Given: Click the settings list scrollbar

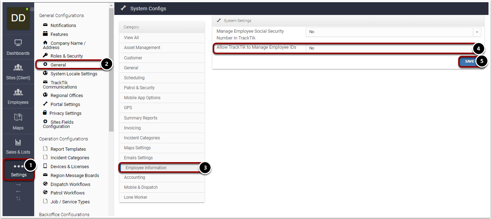Looking at the screenshot, I should point(111,69).
